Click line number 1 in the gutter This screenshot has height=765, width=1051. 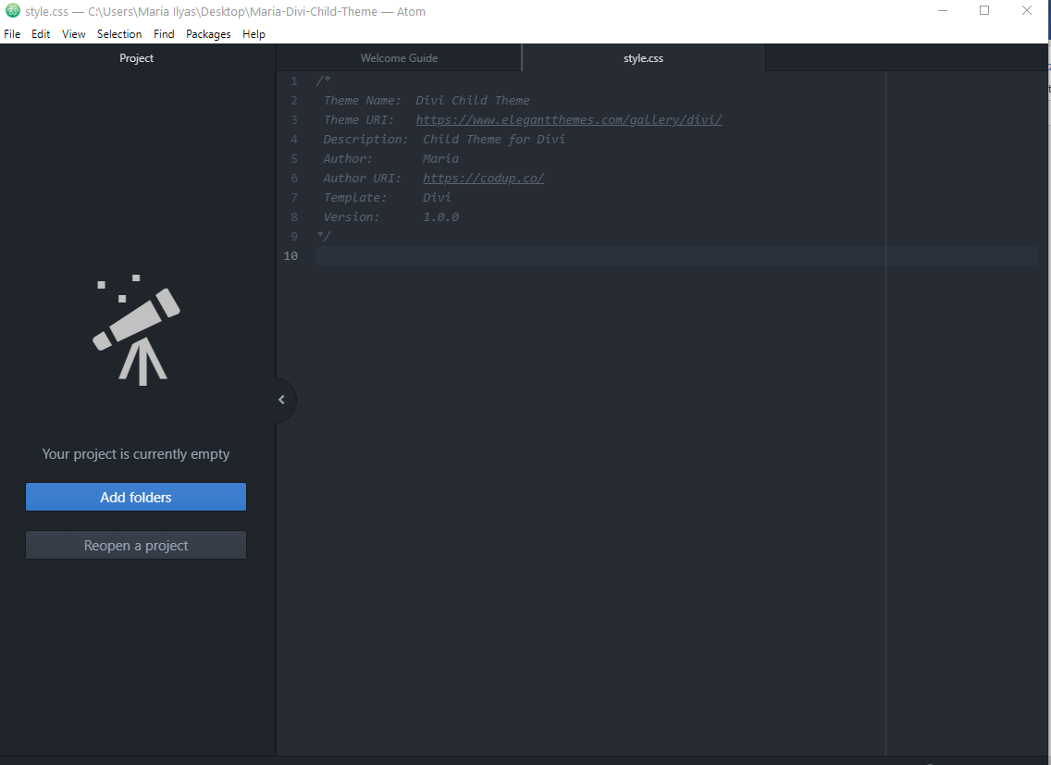point(294,81)
